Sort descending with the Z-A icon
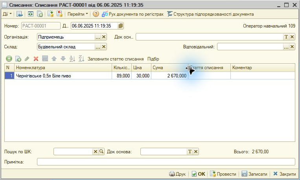This screenshot has height=180, width=300. [81, 59]
